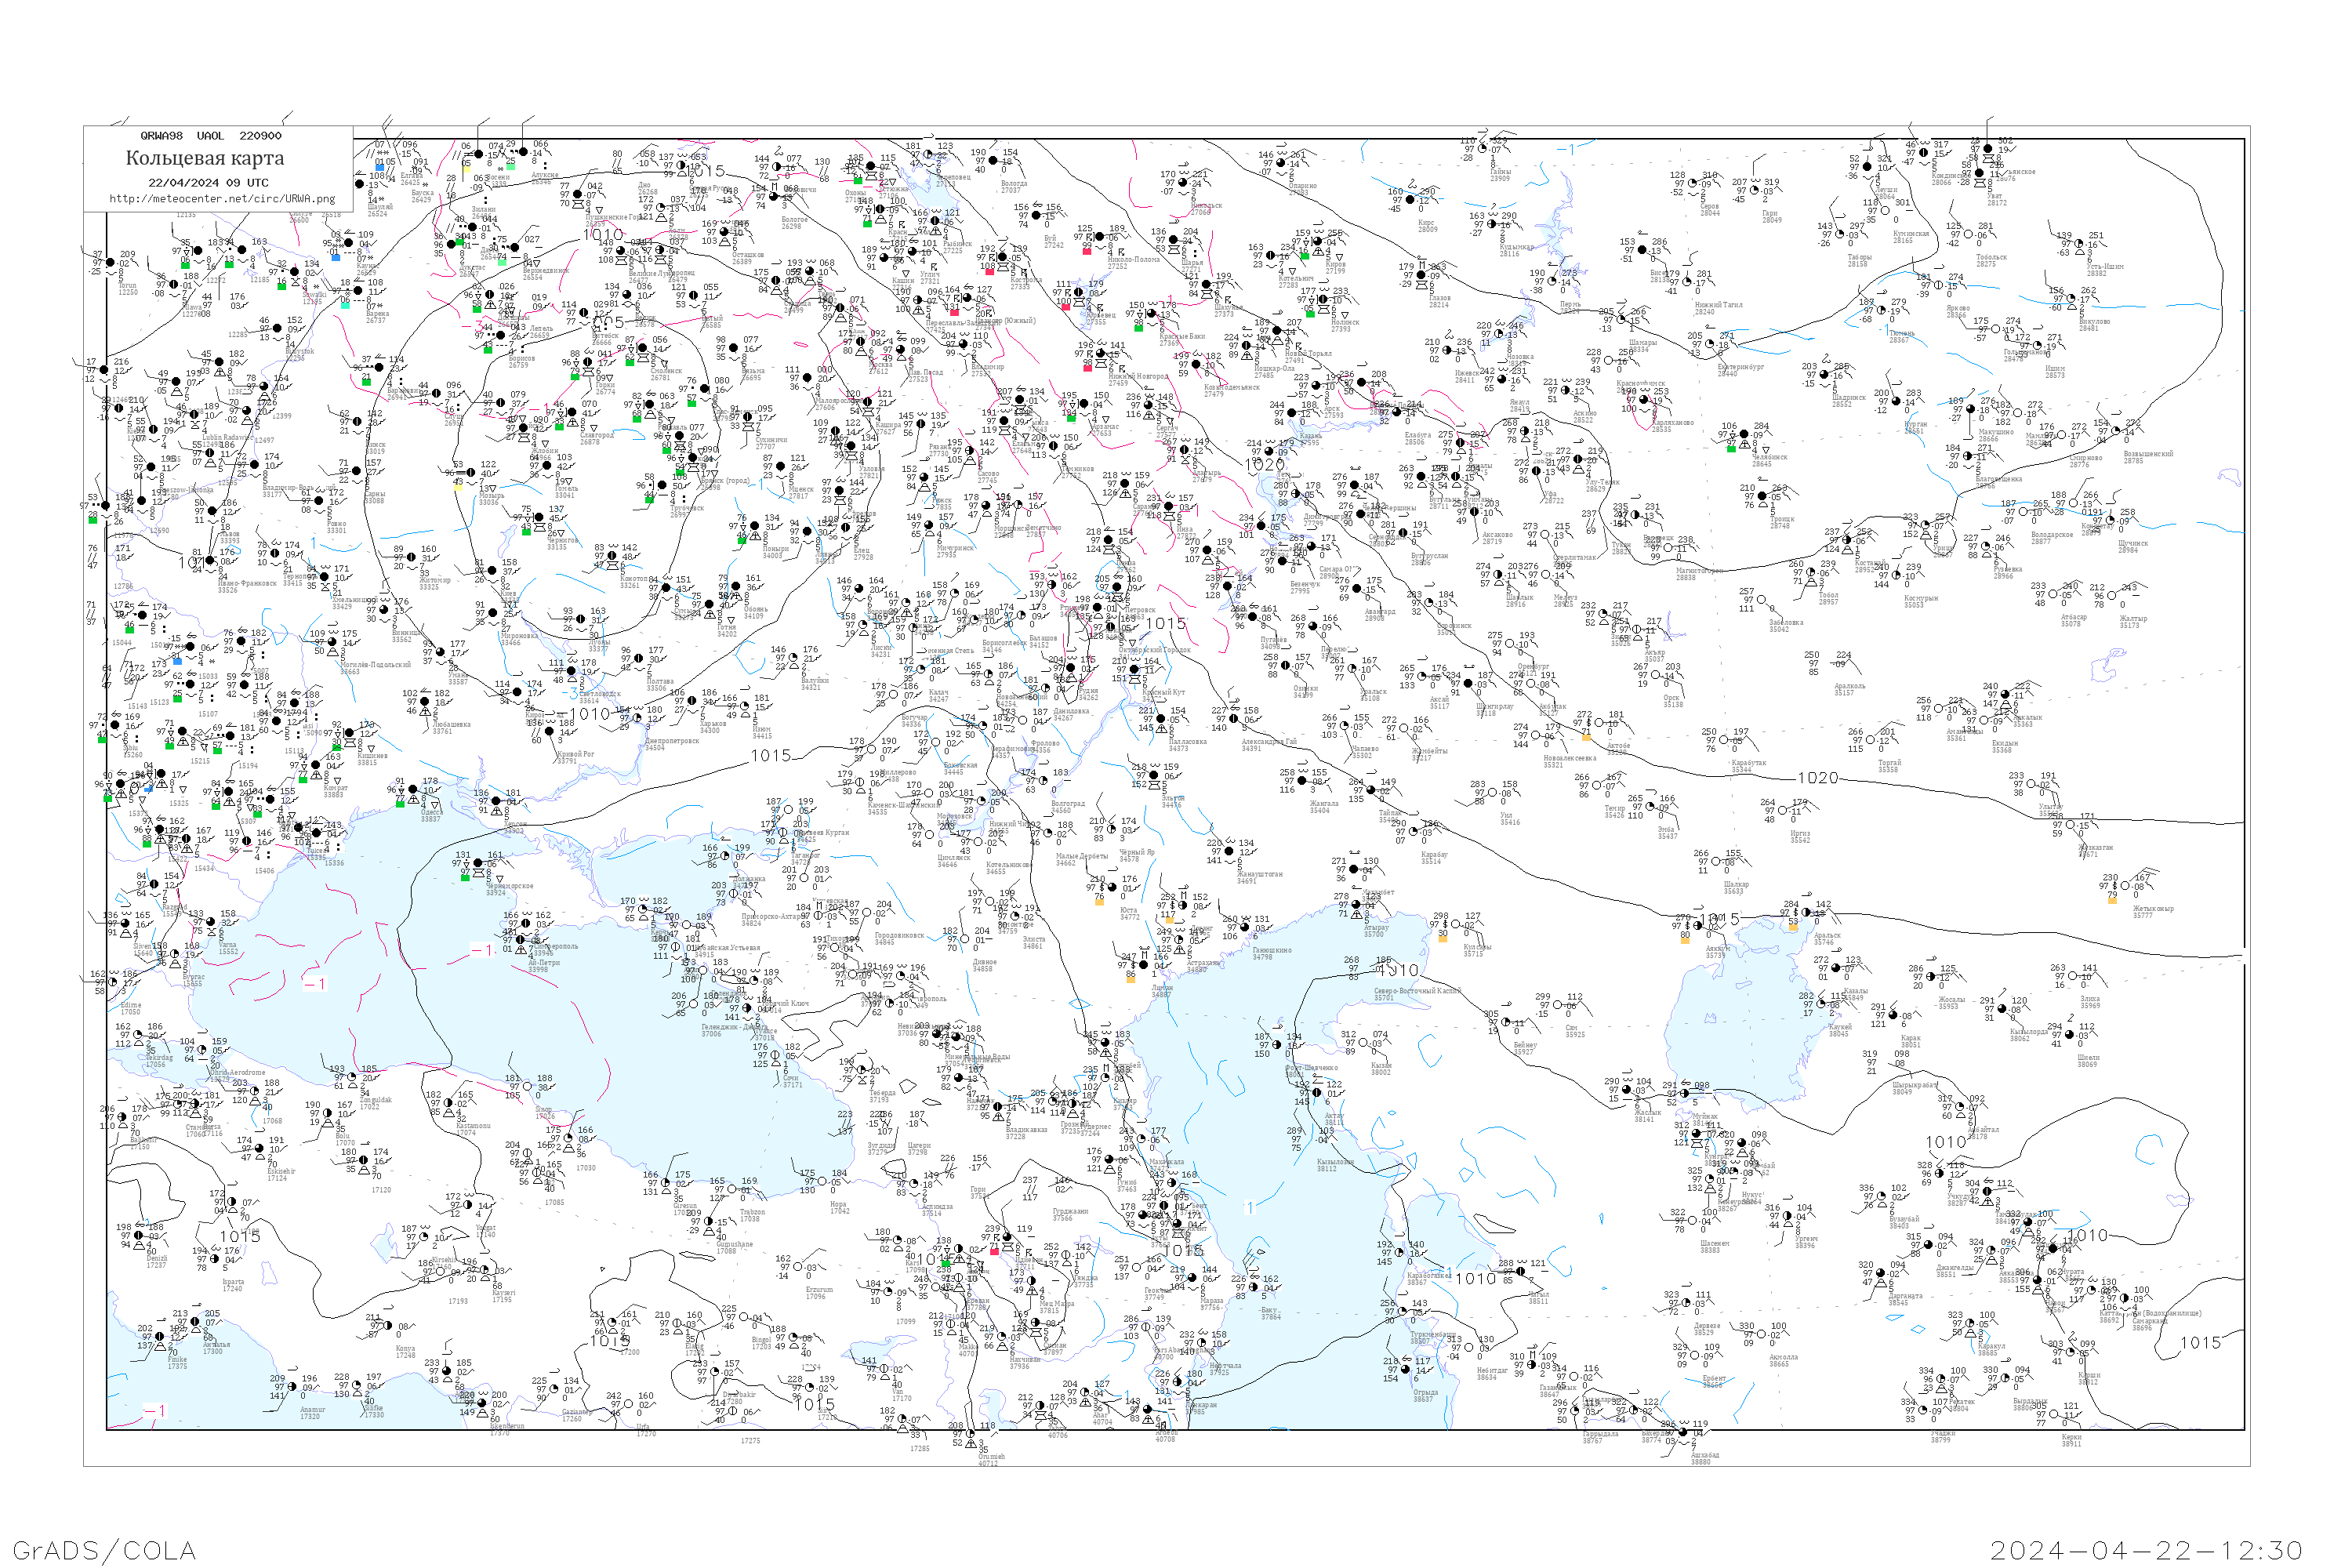The height and width of the screenshot is (1568, 2352).
Task: Click the QRWA98 UAOL 220900 header code
Action: tap(210, 136)
